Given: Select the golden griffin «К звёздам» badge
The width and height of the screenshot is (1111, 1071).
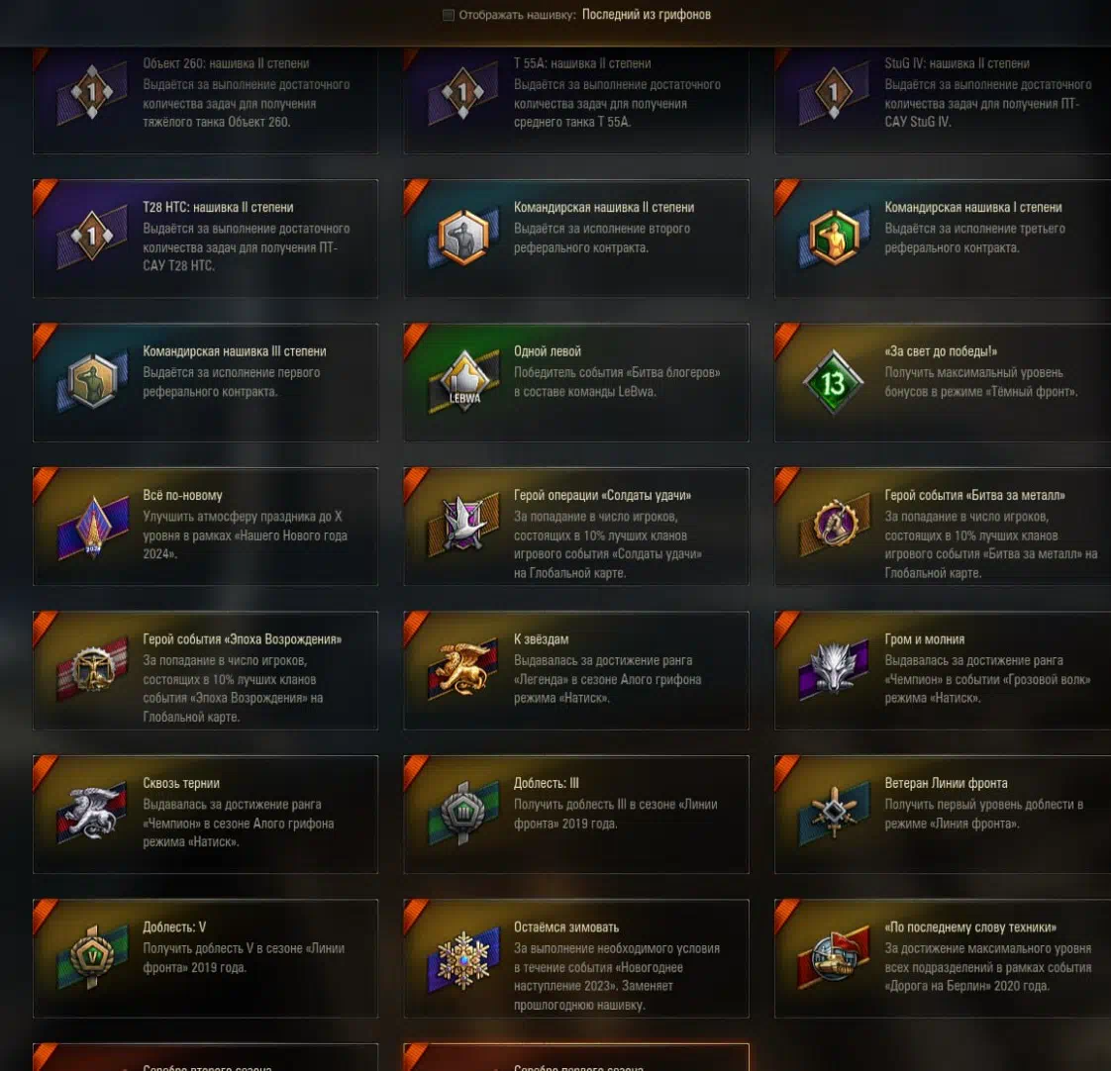Looking at the screenshot, I should pos(464,669).
